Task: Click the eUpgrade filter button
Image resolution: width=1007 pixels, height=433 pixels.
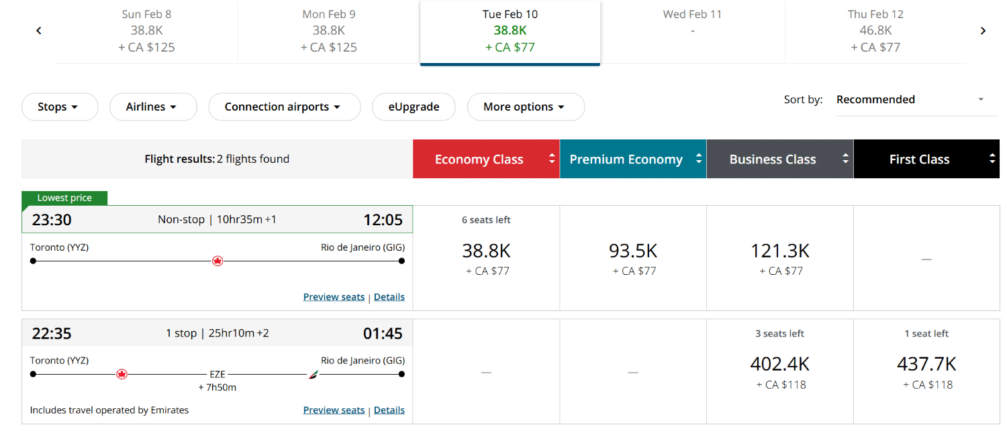Action: tap(414, 107)
